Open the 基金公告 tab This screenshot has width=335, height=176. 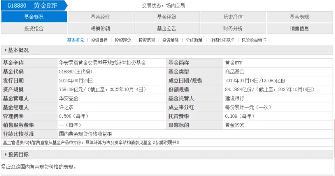click(167, 29)
